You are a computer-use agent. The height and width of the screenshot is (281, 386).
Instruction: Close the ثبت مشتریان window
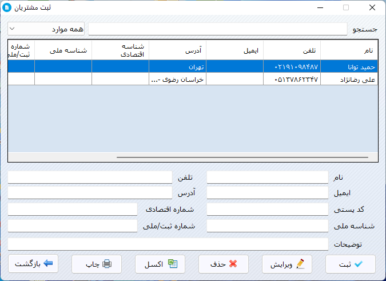point(372,7)
